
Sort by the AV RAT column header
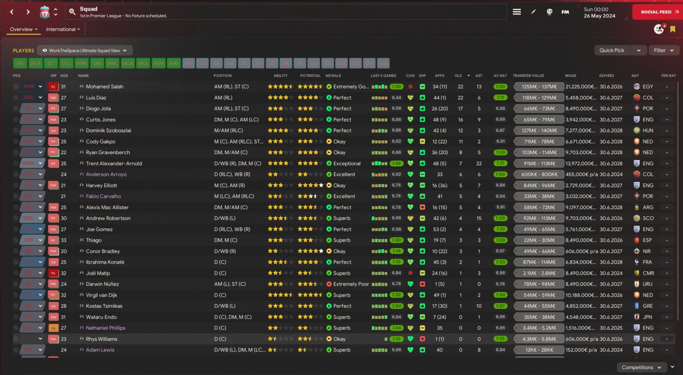tap(500, 76)
